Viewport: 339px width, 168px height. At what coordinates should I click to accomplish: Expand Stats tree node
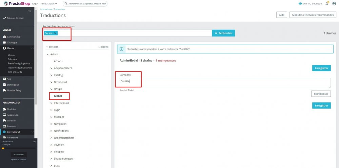[x=51, y=166]
